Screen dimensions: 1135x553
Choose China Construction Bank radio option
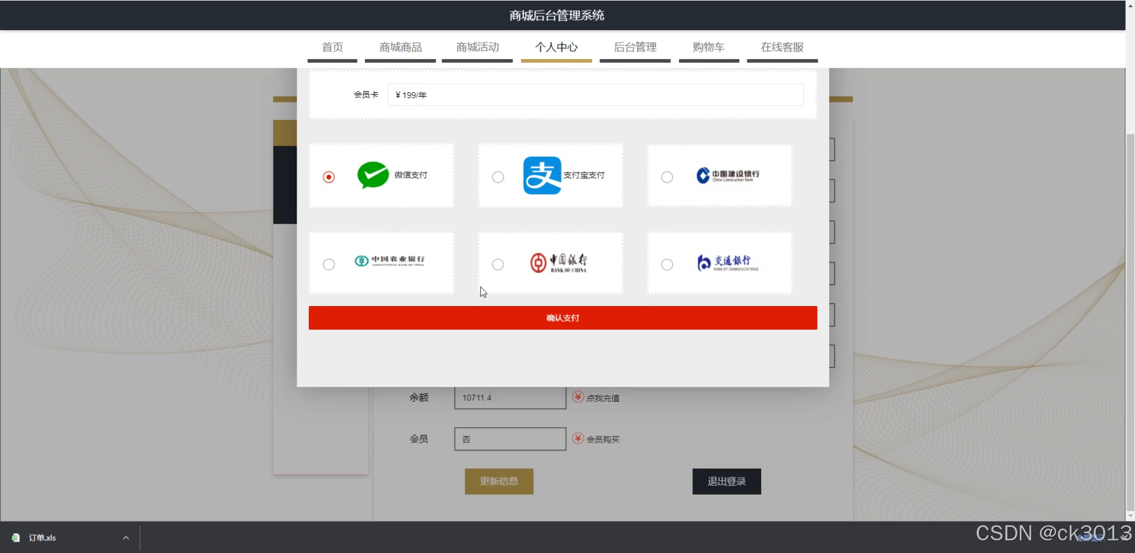coord(667,177)
